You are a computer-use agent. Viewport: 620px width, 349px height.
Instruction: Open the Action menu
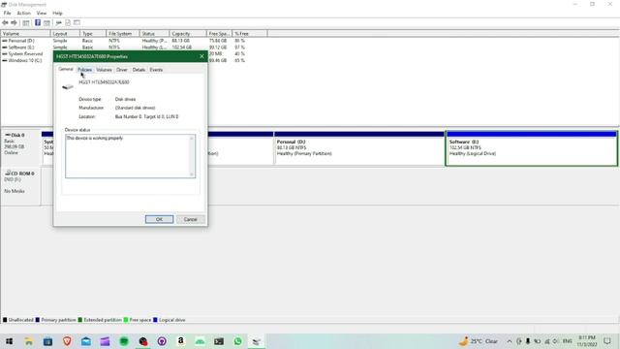point(23,13)
